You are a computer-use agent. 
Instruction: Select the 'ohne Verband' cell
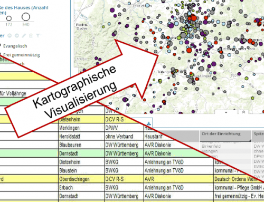point(124,137)
